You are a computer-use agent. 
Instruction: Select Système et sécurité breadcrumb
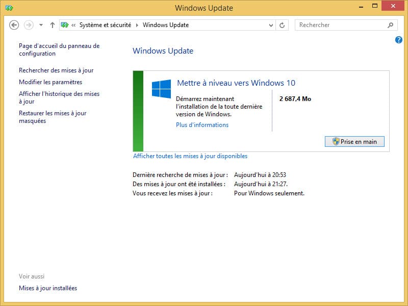click(105, 25)
